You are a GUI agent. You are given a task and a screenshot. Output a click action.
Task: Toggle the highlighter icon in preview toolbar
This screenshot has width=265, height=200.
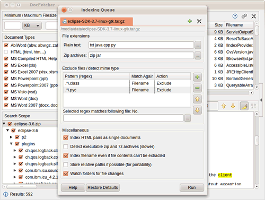(244, 106)
